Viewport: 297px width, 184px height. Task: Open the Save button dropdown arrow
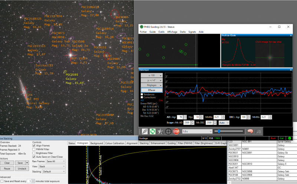pyautogui.click(x=27, y=163)
